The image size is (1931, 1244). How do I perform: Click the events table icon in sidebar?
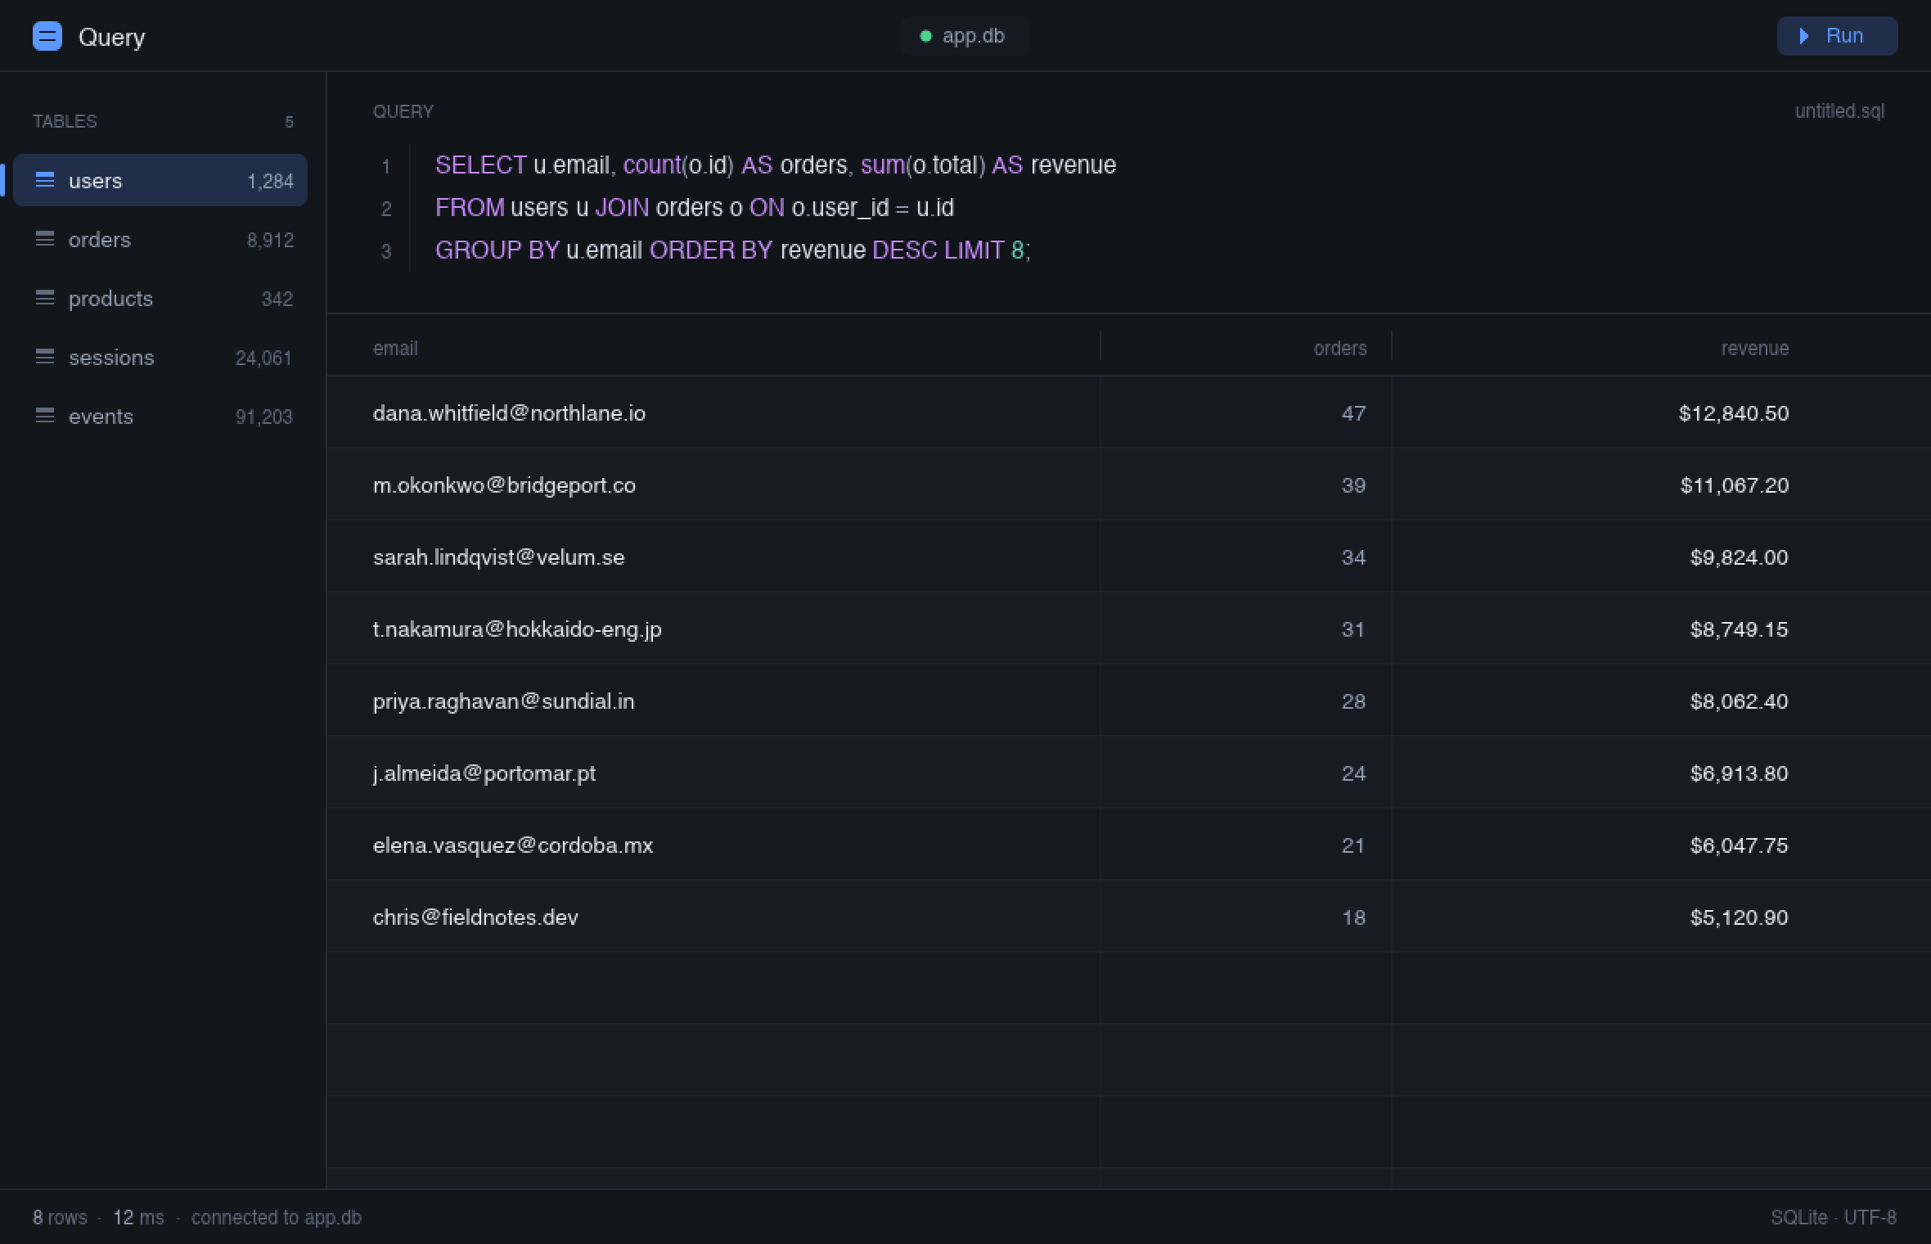pos(45,415)
